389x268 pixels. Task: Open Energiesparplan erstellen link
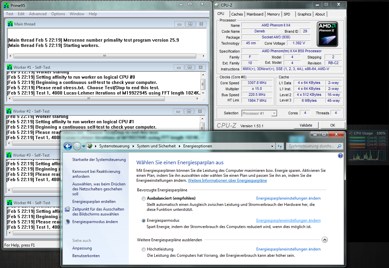click(x=94, y=202)
